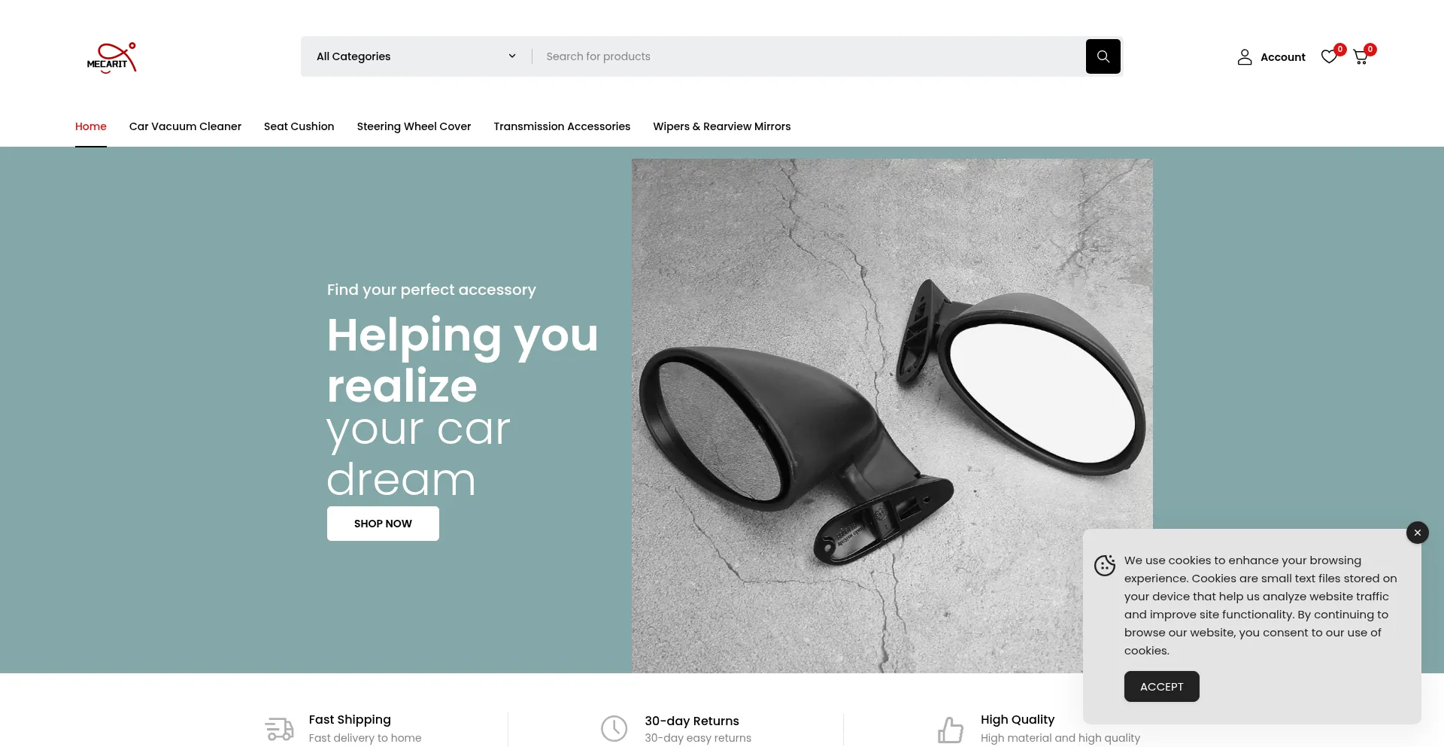The width and height of the screenshot is (1444, 747).
Task: Click the black search magnifier button
Action: click(x=1103, y=56)
